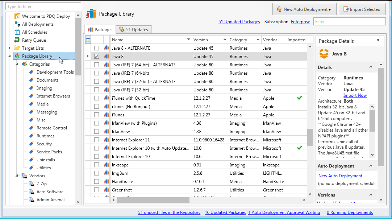The width and height of the screenshot is (392, 219).
Task: Click the 7-Zip vendor icon
Action: (32, 184)
